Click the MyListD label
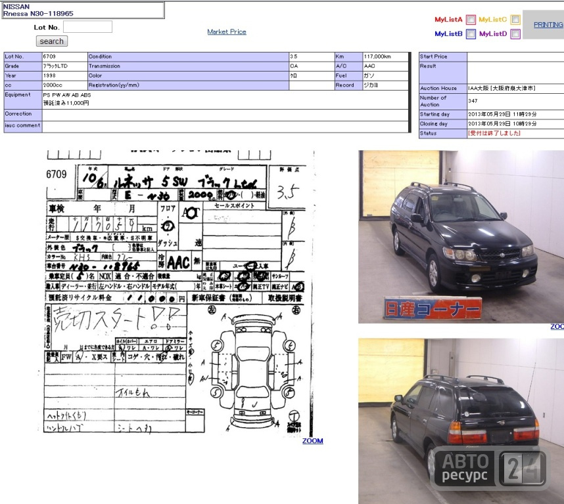564x504 pixels. 493,33
